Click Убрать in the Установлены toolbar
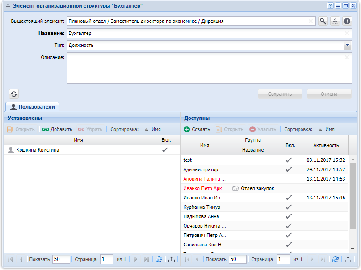 [90, 129]
